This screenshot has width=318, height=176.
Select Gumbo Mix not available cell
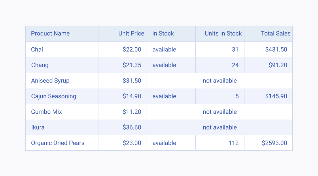(220, 112)
